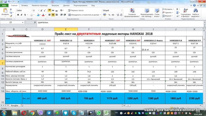
Task: Open Telegram from the taskbar
Action: (49, 113)
